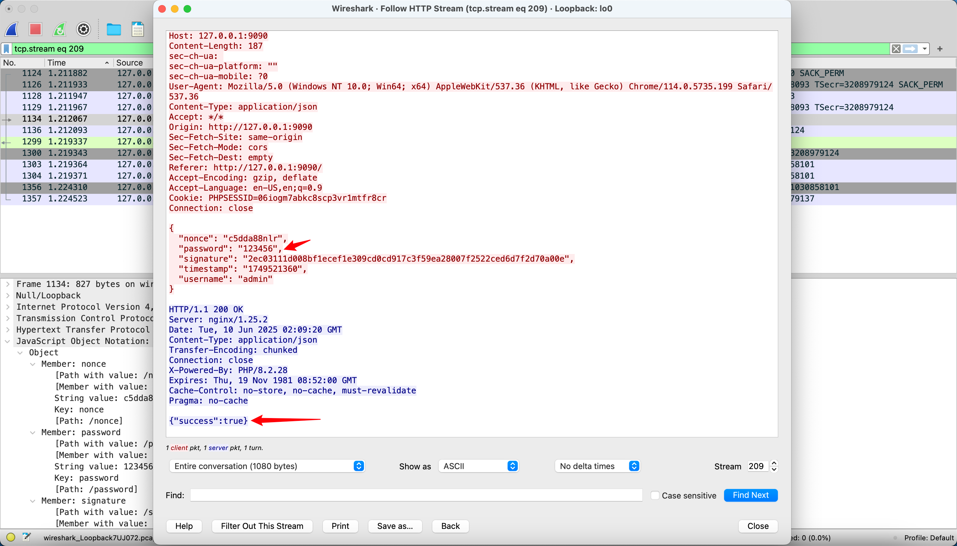This screenshot has height=546, width=957.
Task: Click the expert information status circle
Action: 11,537
